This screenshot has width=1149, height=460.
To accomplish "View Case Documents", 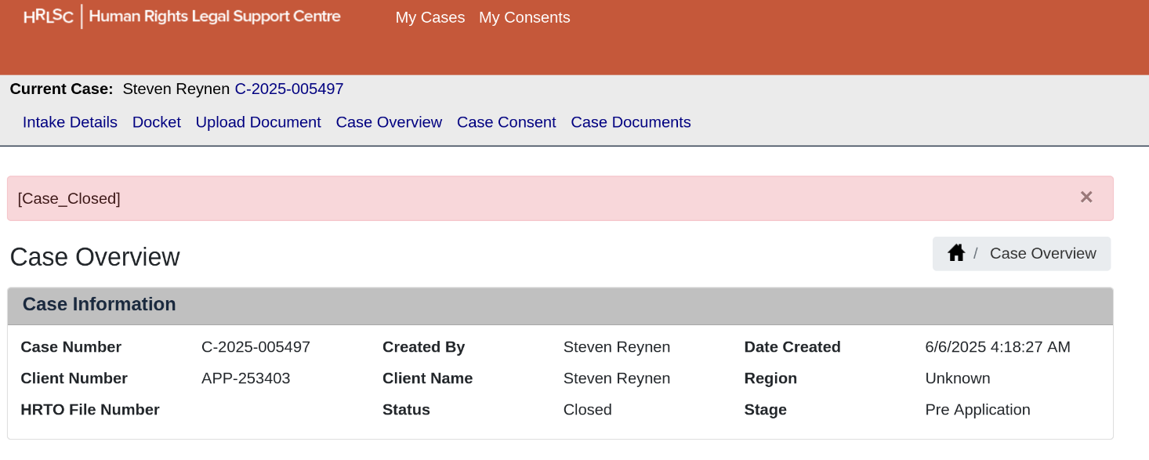I will click(631, 122).
